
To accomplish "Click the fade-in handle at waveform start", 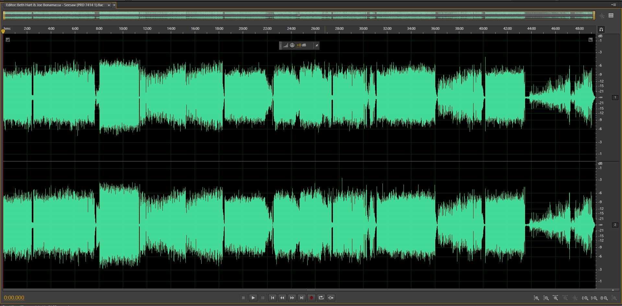I will [x=8, y=40].
